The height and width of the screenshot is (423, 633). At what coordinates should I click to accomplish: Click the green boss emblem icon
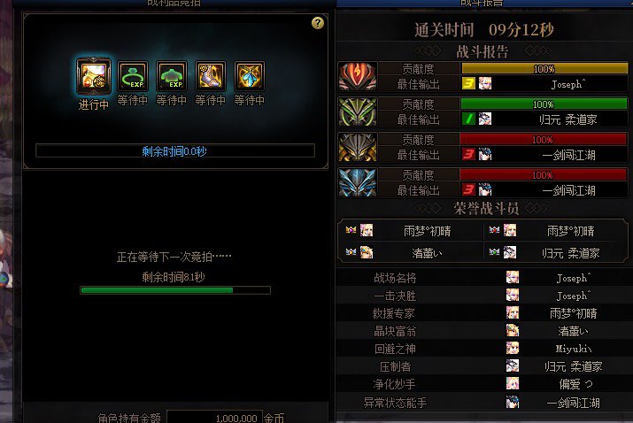pos(358,112)
